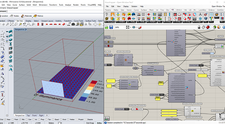Toggle the Near osnap checkbox
The height and width of the screenshot is (124, 225).
coord(5,119)
